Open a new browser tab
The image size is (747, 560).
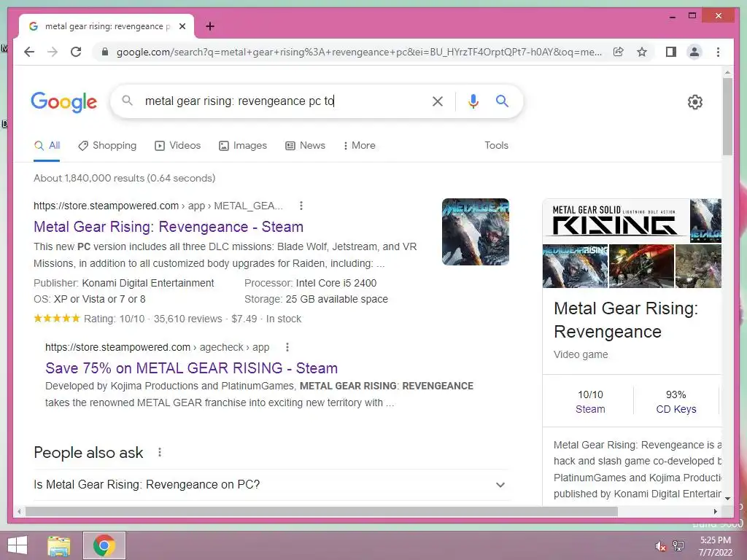tap(210, 27)
